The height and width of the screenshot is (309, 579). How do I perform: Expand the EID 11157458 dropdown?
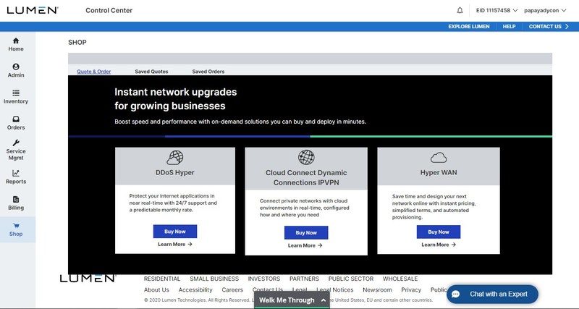pyautogui.click(x=496, y=10)
